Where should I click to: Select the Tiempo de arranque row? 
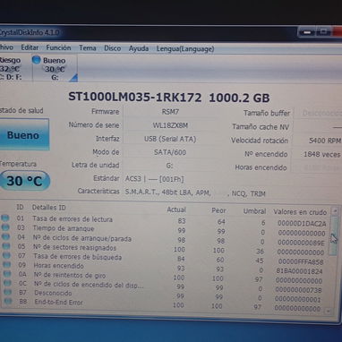coord(164,230)
